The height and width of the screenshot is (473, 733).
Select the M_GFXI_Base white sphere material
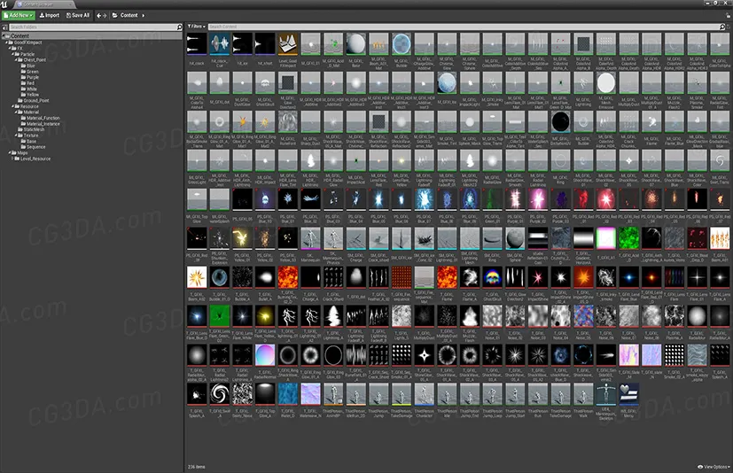coord(355,44)
